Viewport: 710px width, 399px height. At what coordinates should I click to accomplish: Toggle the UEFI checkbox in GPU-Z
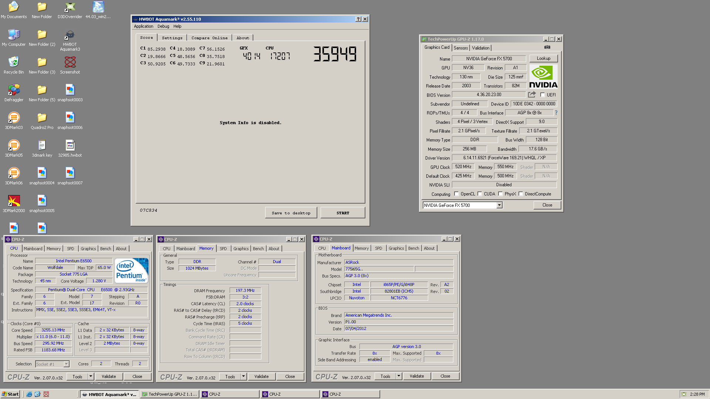[542, 95]
